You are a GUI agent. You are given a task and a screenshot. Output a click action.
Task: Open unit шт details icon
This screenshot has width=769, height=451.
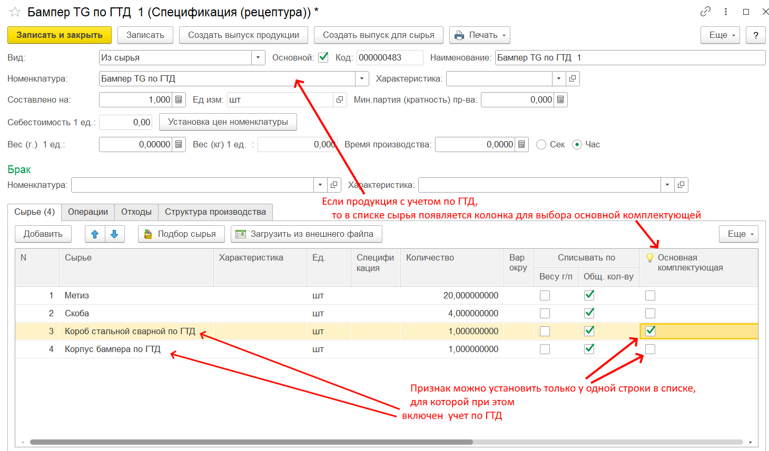pos(340,100)
